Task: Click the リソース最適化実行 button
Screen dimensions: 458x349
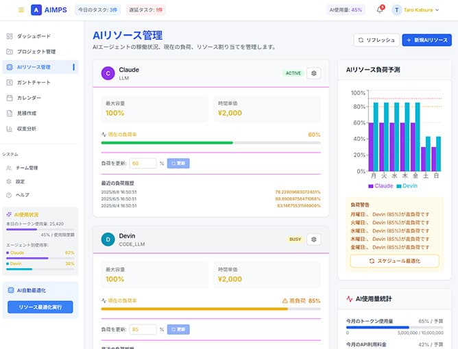Action: point(40,307)
